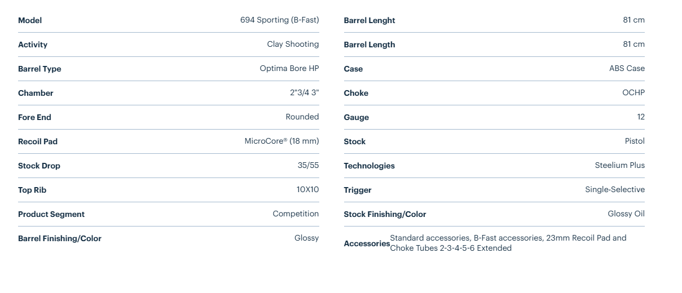Click the OCHP choke value

633,92
